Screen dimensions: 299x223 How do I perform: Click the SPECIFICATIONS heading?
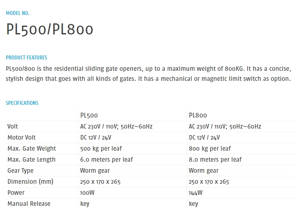click(22, 103)
